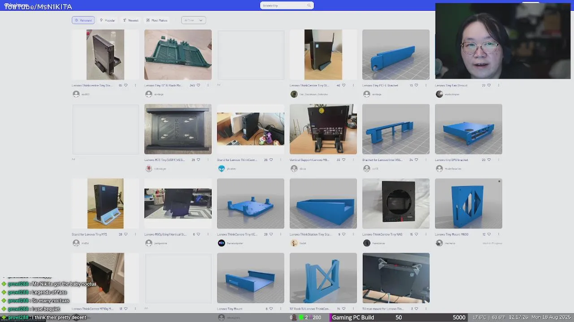
Task: Switch to the Newest sort tab
Action: (x=131, y=20)
